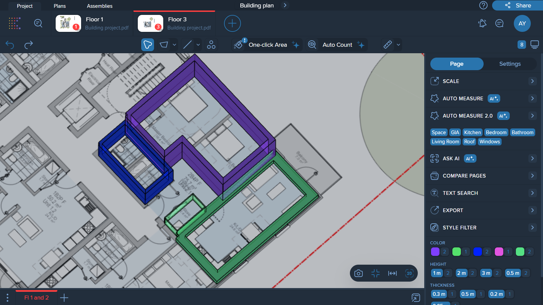Open the bottom three-dots menu

point(7,298)
